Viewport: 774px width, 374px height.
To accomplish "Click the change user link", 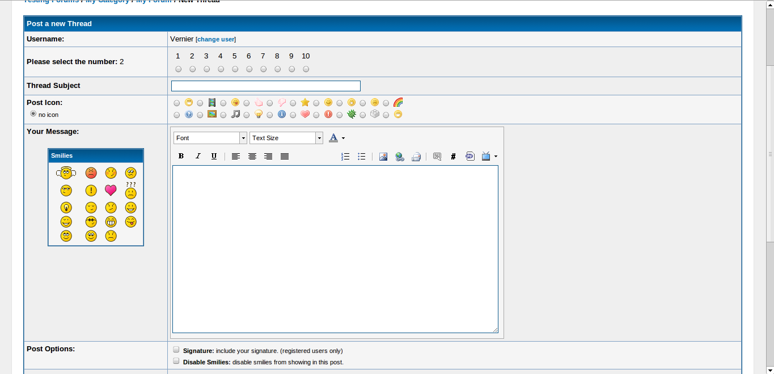I will coord(215,40).
